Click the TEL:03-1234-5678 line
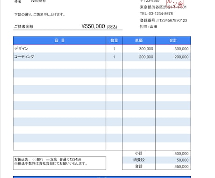 [156, 14]
